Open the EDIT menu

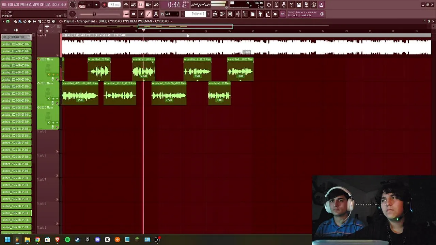pos(11,5)
